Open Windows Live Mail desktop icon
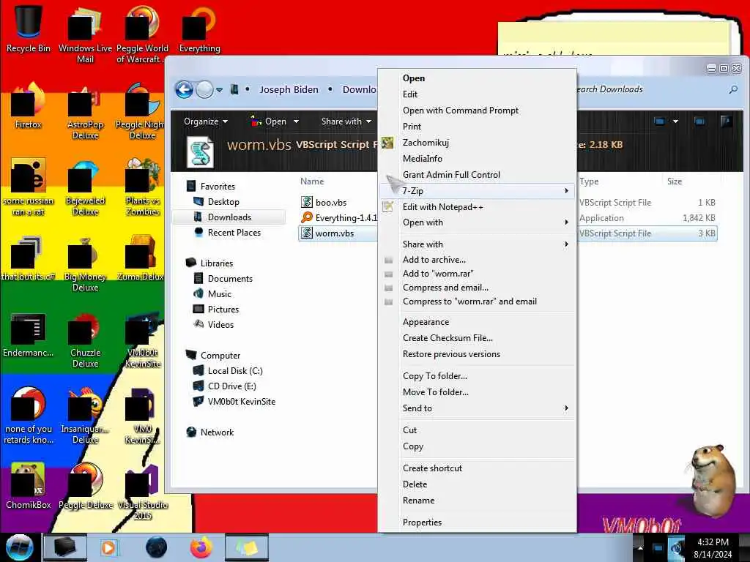The width and height of the screenshot is (750, 562). [85, 34]
